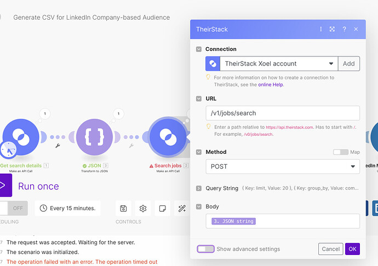The height and width of the screenshot is (266, 378).
Task: Click the scenario title text
Action: (x=91, y=18)
